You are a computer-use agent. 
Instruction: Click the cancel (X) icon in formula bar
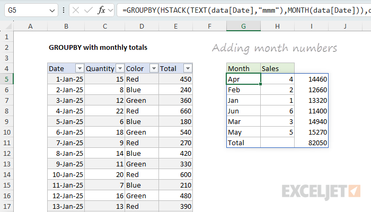click(x=76, y=10)
